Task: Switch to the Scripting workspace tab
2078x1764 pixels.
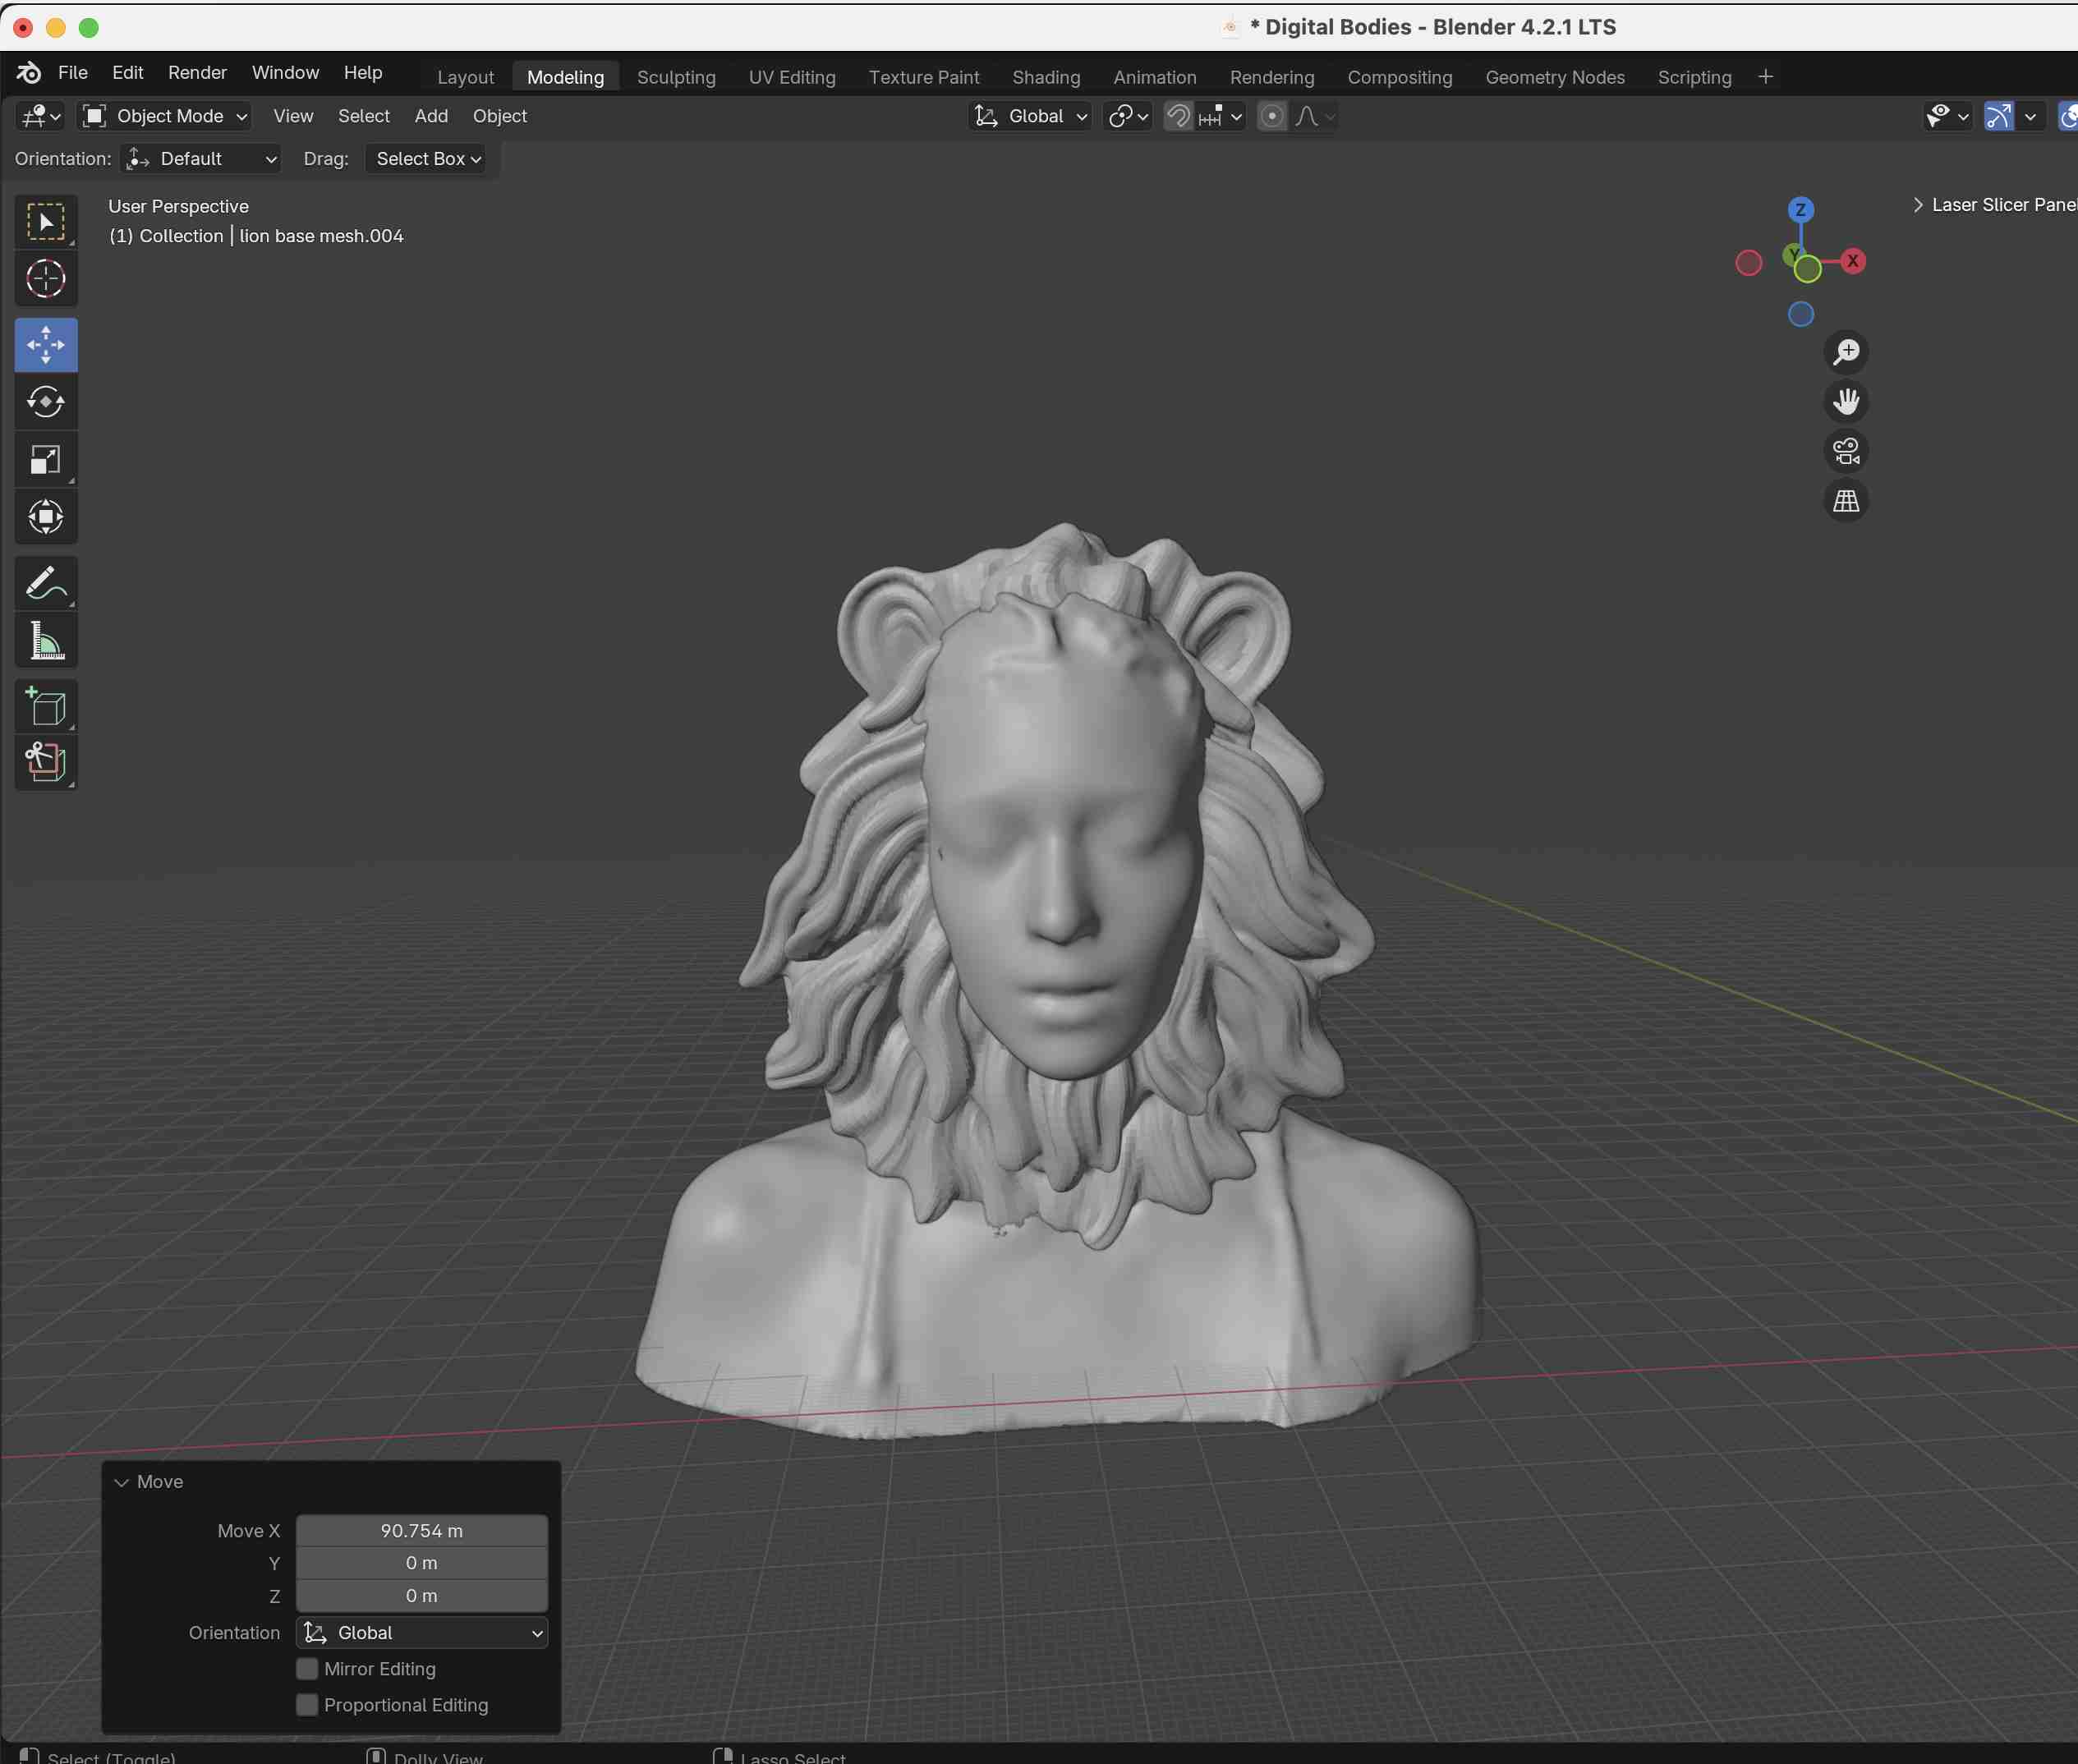Action: tap(1694, 77)
